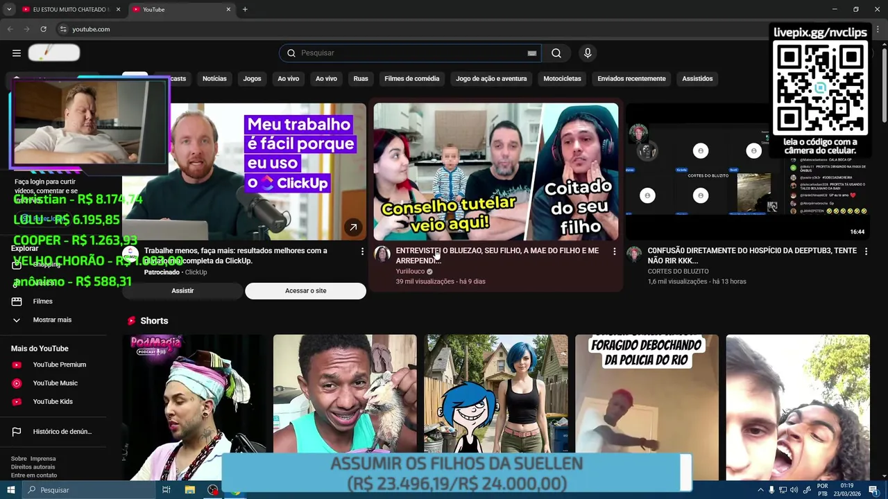The height and width of the screenshot is (499, 888).
Task: Open the Conselho tutelar video thumbnail
Action: 496,171
